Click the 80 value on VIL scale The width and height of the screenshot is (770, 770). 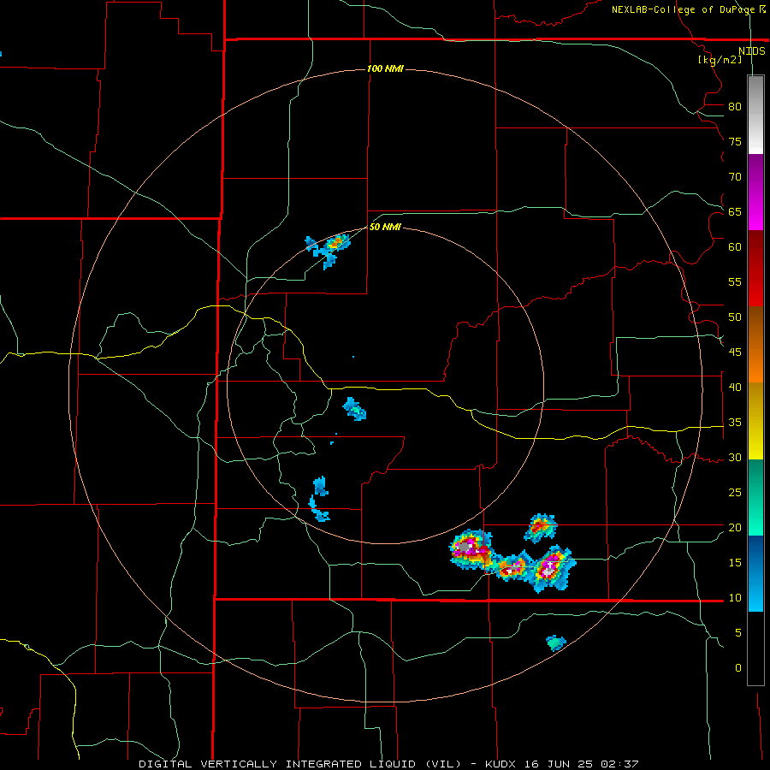[x=735, y=107]
